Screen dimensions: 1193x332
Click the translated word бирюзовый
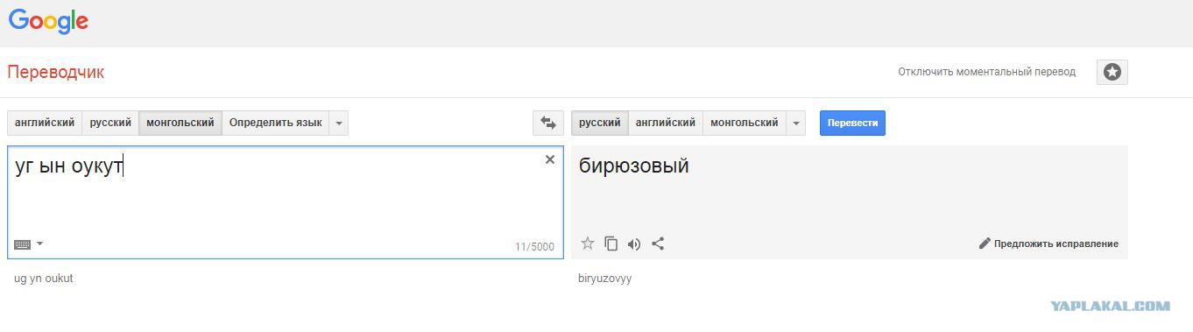[634, 166]
